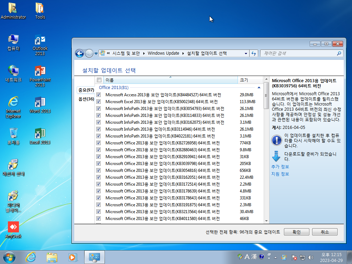Uncheck Office 2013 KB3039798 update
Viewport: 352px width, 264px height.
click(98, 164)
